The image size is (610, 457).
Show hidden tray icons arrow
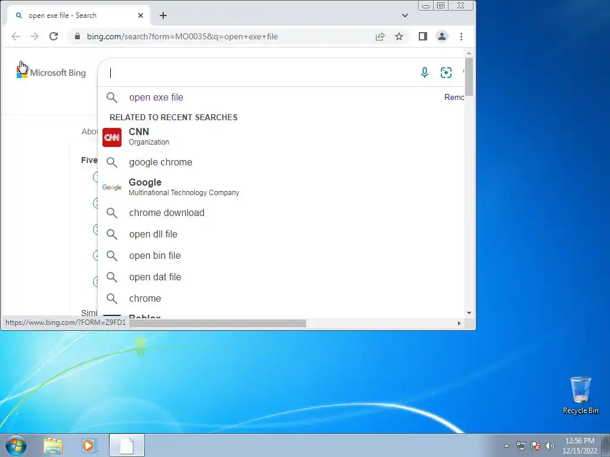point(506,446)
